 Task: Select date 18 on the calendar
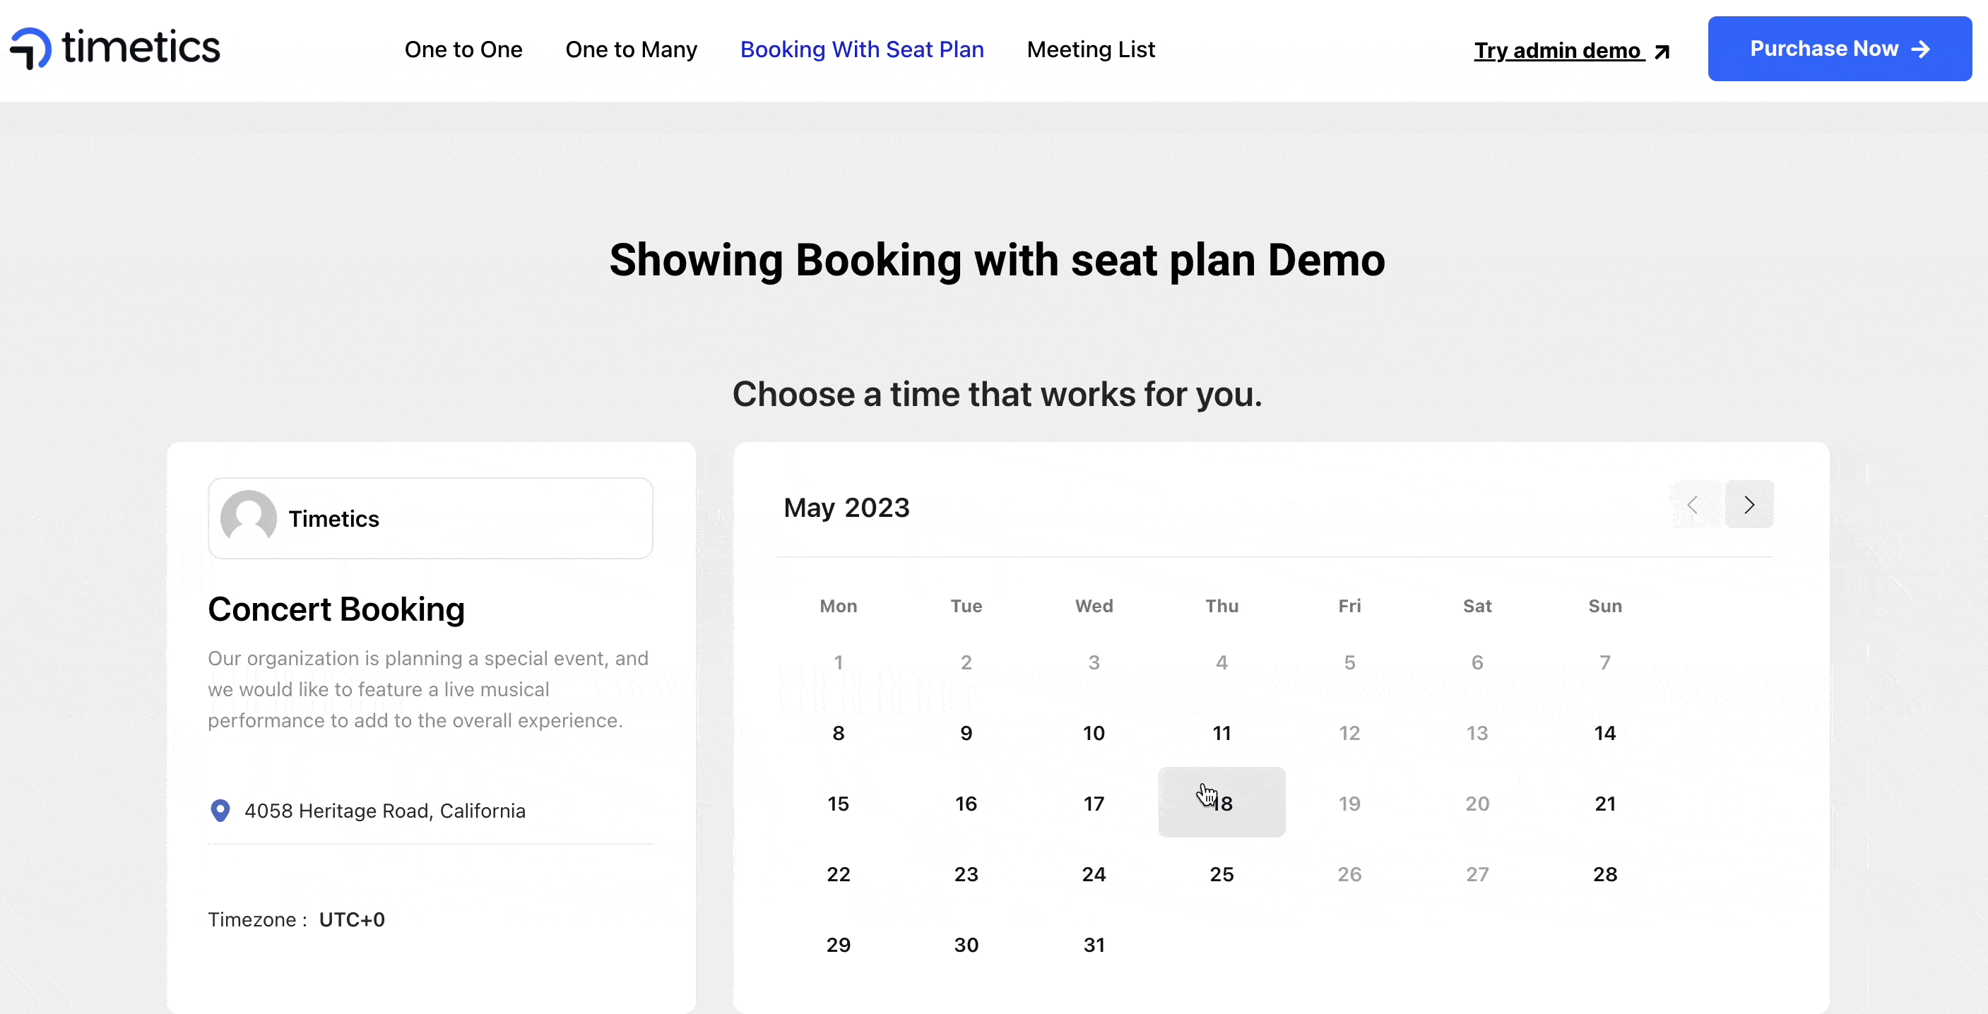click(1219, 803)
